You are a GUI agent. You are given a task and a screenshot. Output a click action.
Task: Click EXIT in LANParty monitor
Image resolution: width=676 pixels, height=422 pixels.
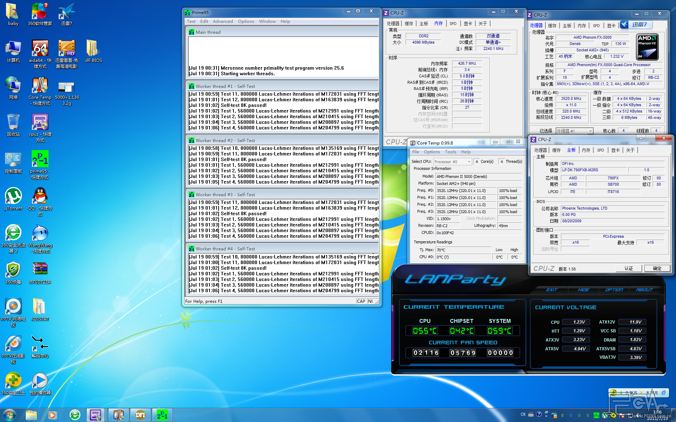click(x=552, y=290)
